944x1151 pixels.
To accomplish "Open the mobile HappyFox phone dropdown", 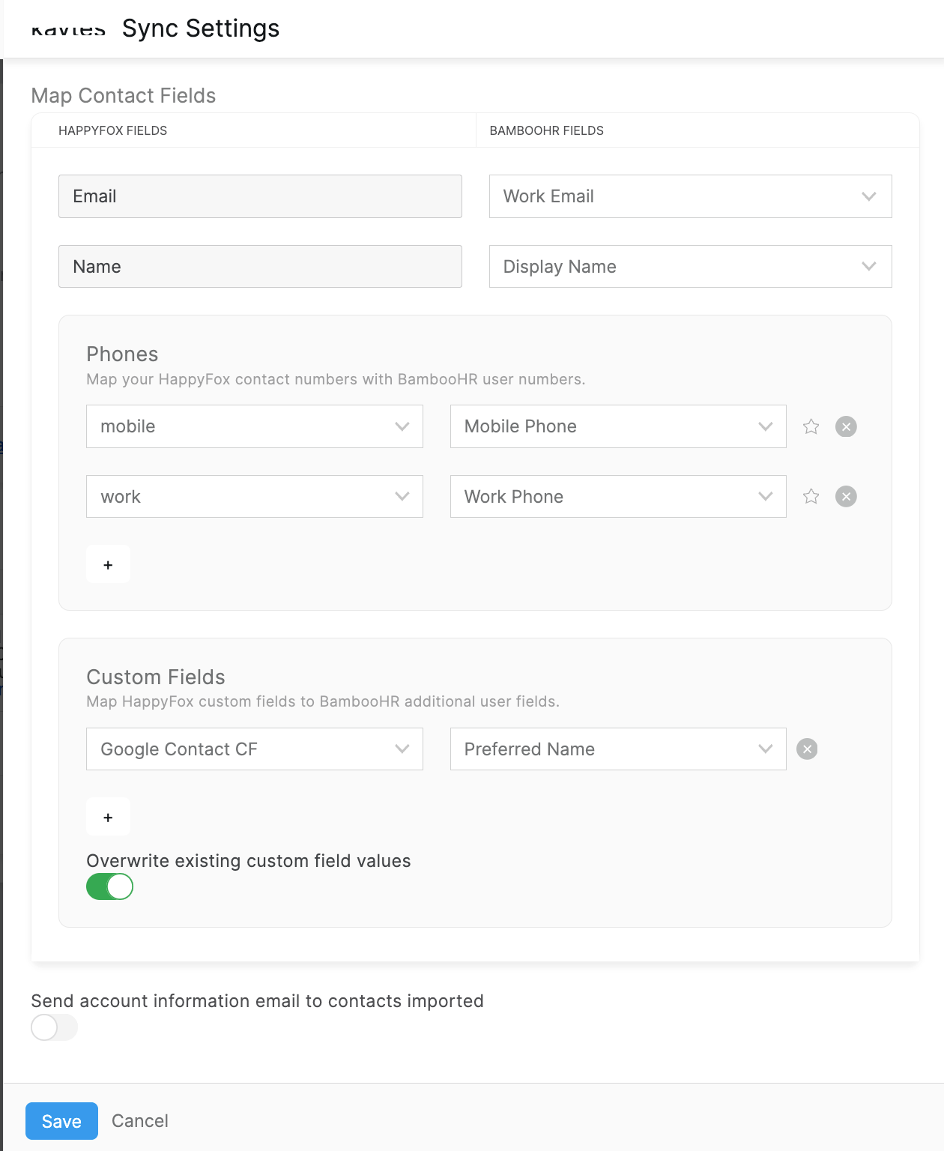I will tap(255, 426).
